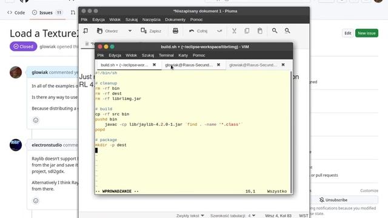Open the Narzędzia menu in Pluma

point(151,19)
